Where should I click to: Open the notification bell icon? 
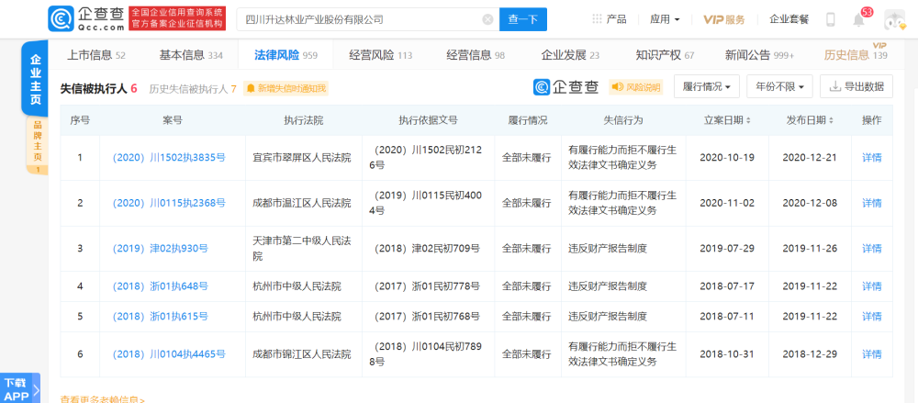[x=858, y=20]
